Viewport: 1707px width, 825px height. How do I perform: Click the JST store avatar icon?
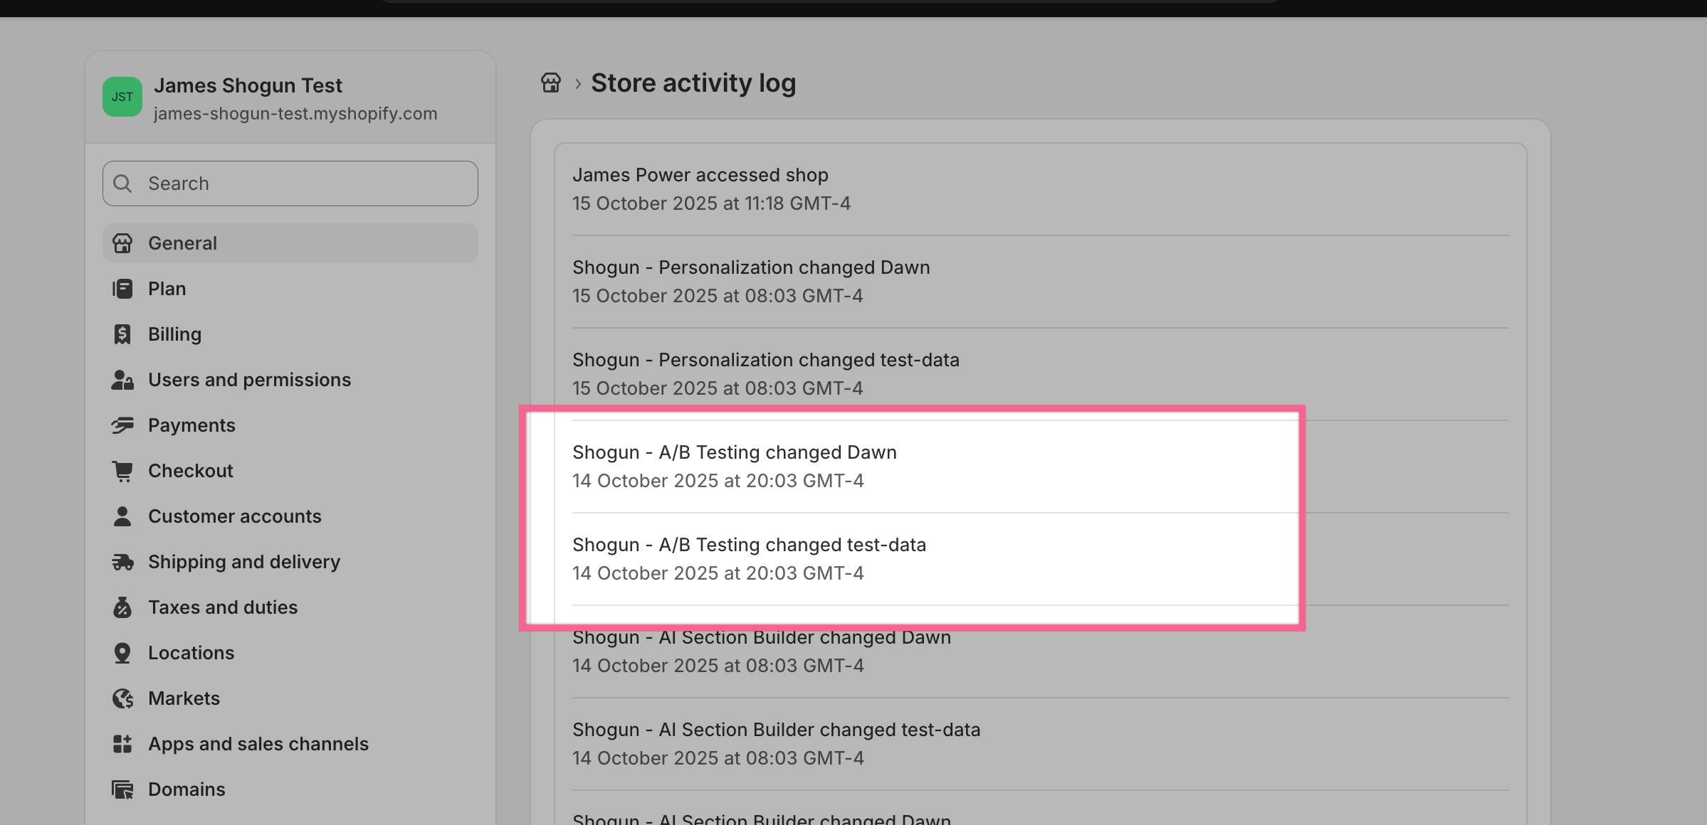[122, 97]
